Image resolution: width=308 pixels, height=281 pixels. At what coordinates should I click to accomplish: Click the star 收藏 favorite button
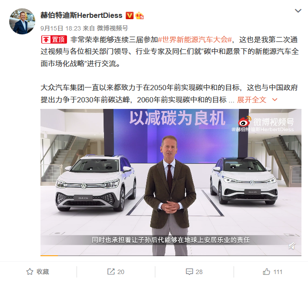pos(37,272)
